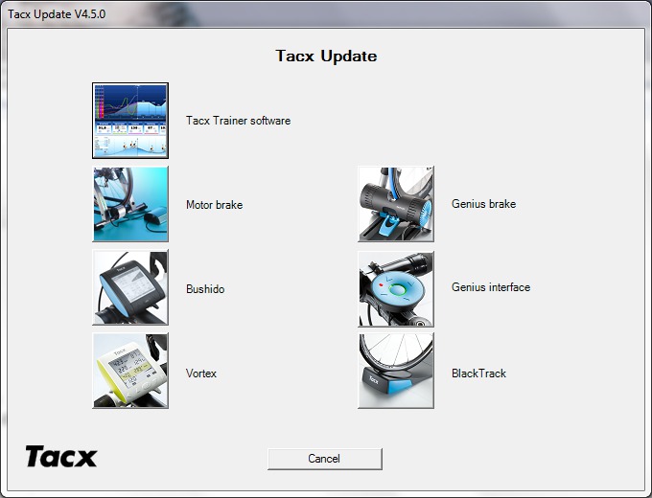Select the Genius brake picture icon
This screenshot has height=498, width=652.
click(396, 204)
